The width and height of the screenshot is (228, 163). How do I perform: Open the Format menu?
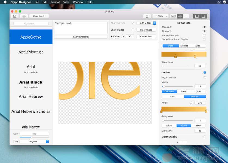(x=55, y=2)
